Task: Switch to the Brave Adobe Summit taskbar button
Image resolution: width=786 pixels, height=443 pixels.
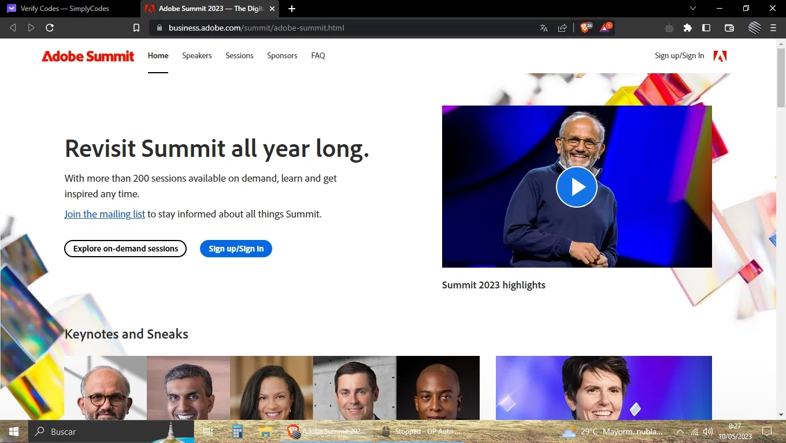Action: point(328,431)
